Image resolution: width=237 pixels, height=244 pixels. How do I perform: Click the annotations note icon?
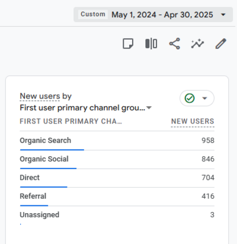pyautogui.click(x=128, y=43)
